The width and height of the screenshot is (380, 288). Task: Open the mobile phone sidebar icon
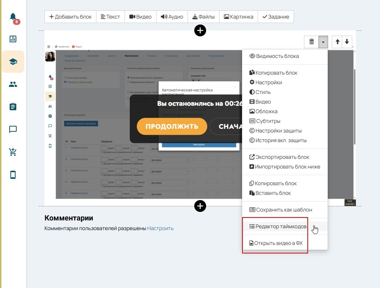point(13,175)
